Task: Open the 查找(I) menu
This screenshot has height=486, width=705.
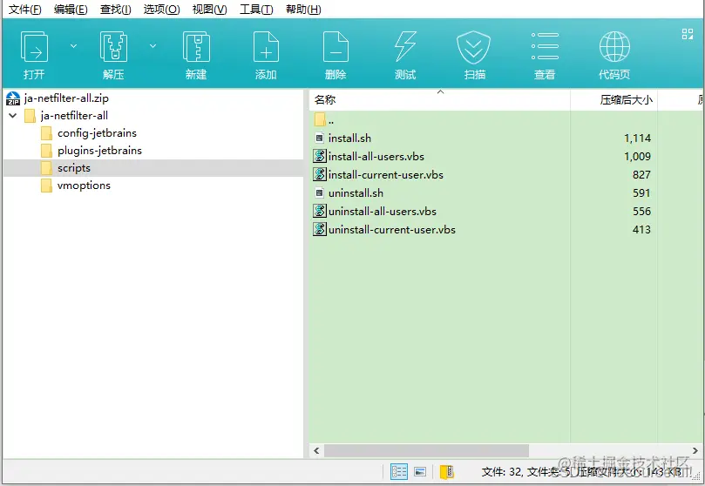Action: click(116, 10)
